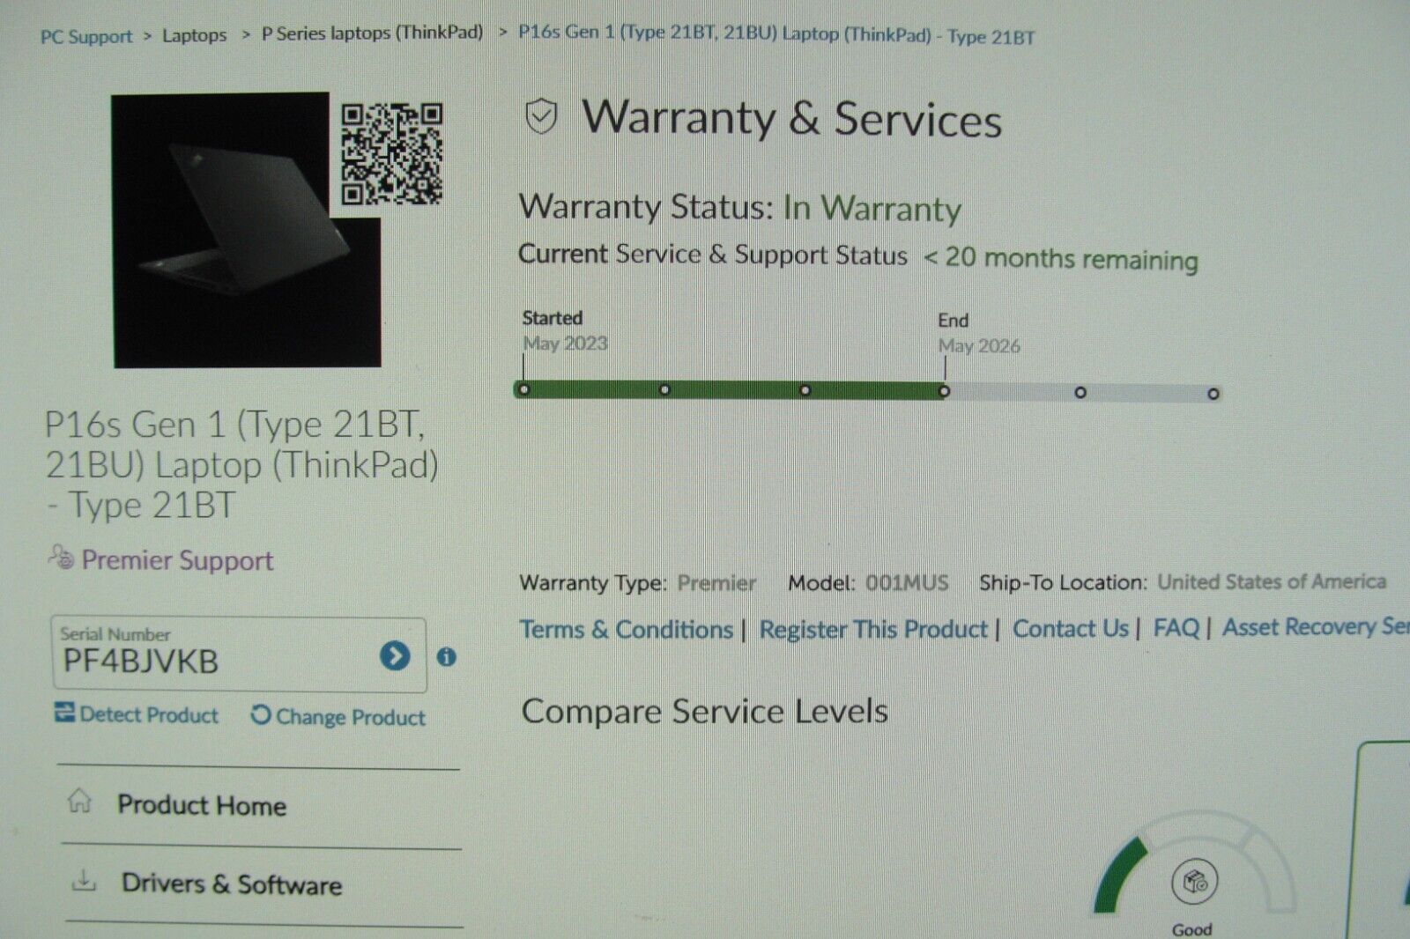Click the serial number info icon
This screenshot has height=939, width=1410.
[447, 657]
